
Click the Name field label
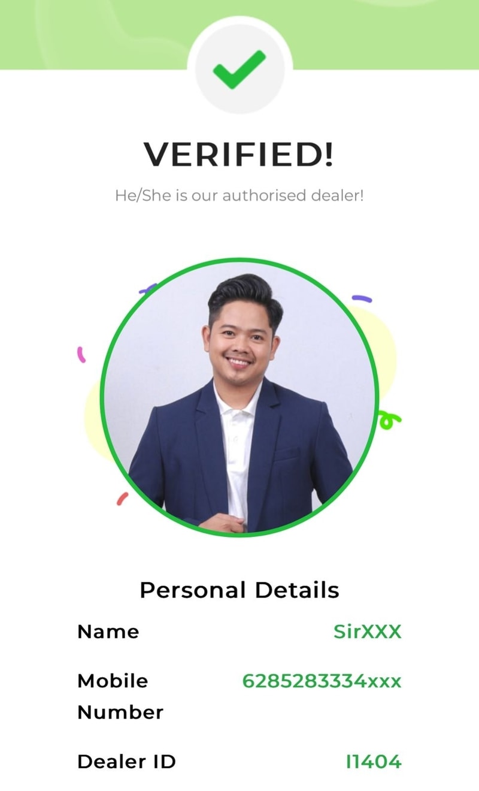(108, 632)
